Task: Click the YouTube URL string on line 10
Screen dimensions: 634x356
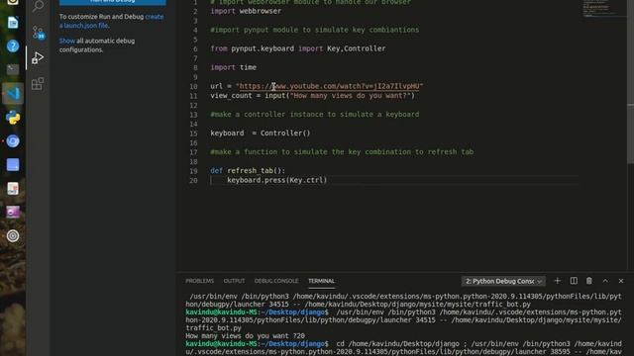Action: point(329,86)
